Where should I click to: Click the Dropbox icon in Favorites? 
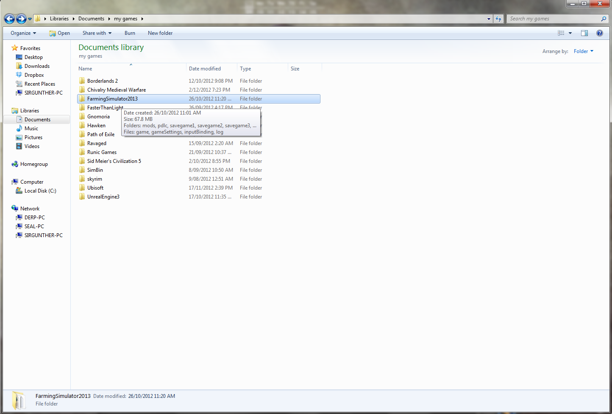[x=19, y=75]
